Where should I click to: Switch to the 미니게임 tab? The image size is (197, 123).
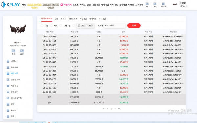[x=102, y=19]
